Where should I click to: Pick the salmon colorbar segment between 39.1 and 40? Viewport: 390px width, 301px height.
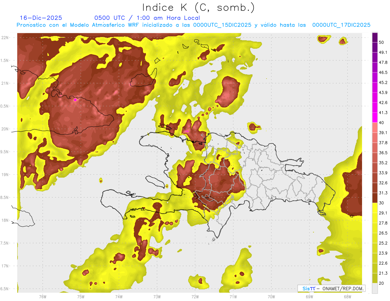(375, 128)
